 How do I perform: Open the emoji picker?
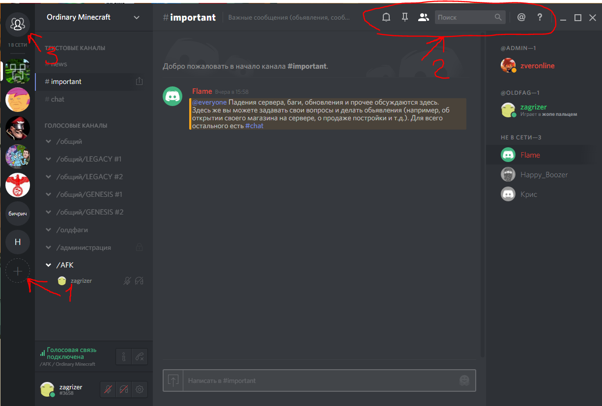click(x=464, y=380)
